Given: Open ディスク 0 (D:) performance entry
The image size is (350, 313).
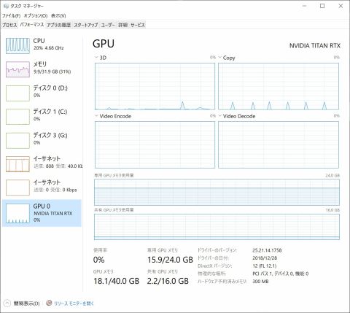Looking at the screenshot, I should tap(42, 93).
